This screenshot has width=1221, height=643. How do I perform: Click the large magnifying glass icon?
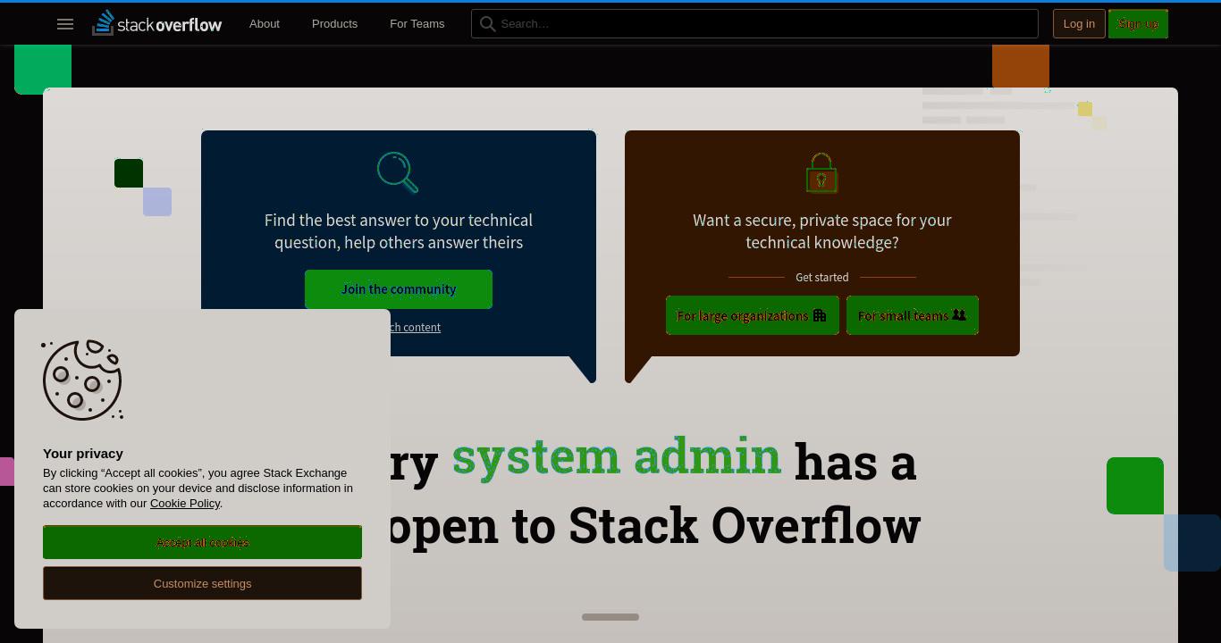[398, 172]
